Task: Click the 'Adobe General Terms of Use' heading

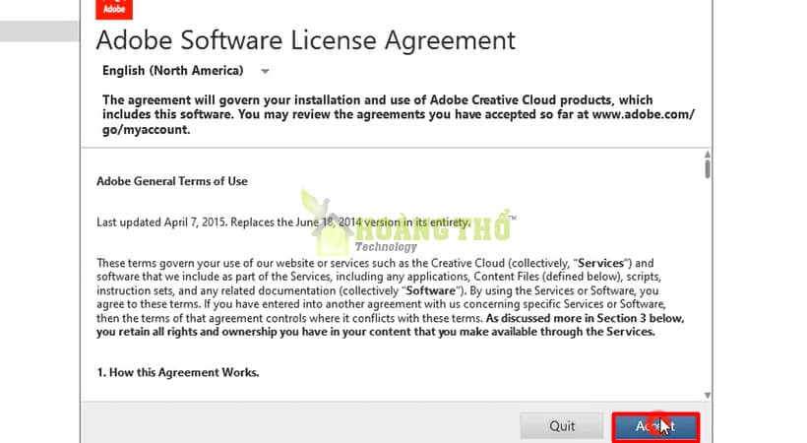Action: coord(172,181)
